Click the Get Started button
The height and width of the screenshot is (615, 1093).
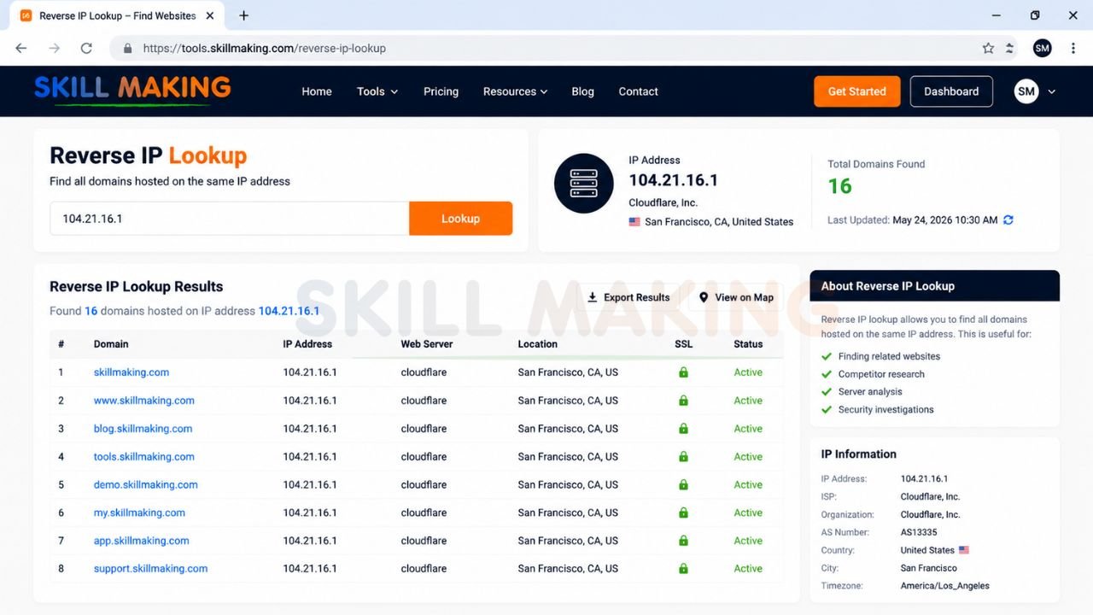[x=857, y=91]
